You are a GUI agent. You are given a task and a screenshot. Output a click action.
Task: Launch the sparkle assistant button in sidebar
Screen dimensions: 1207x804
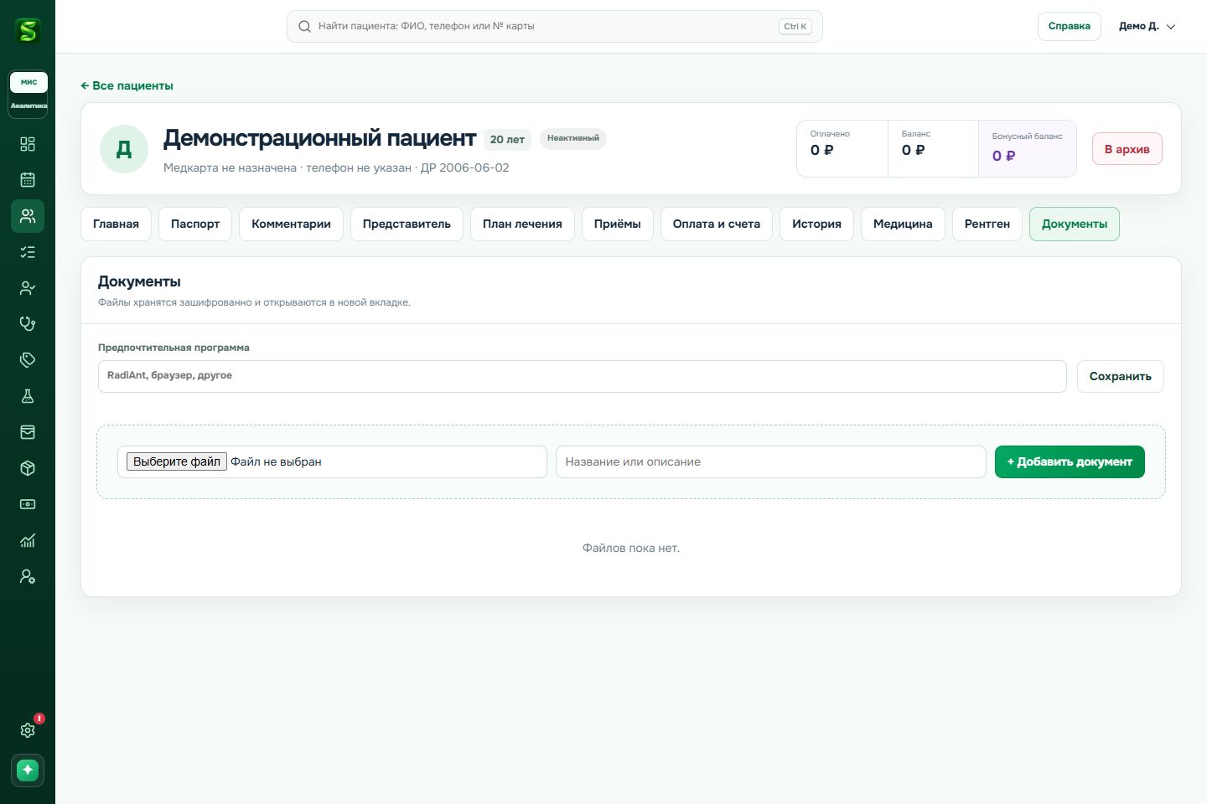pos(28,770)
